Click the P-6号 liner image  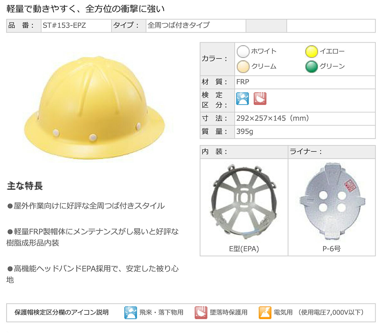pyautogui.click(x=332, y=201)
